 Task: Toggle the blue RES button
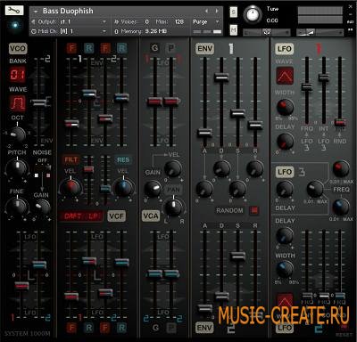tap(123, 159)
